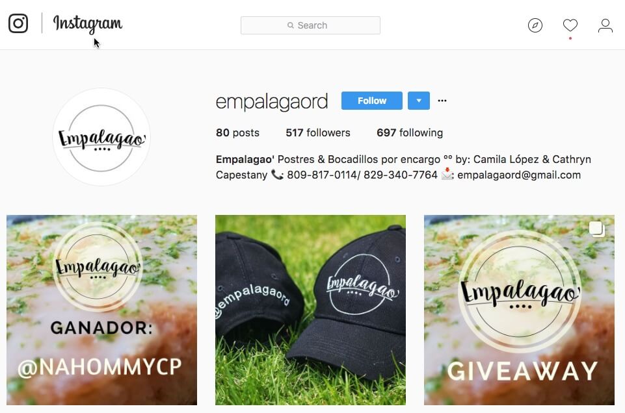Click the empalagaord username heading

click(272, 101)
